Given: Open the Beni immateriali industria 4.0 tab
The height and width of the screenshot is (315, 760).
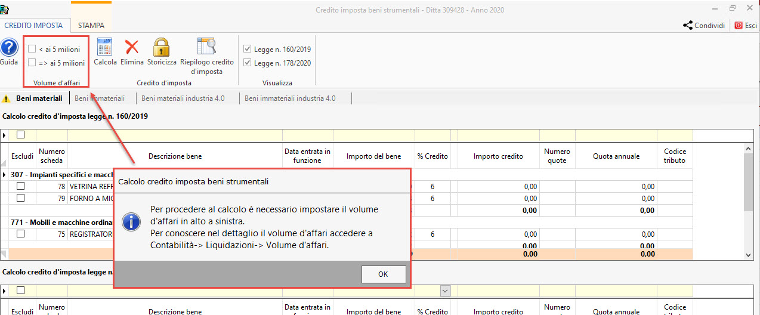Looking at the screenshot, I should 290,98.
